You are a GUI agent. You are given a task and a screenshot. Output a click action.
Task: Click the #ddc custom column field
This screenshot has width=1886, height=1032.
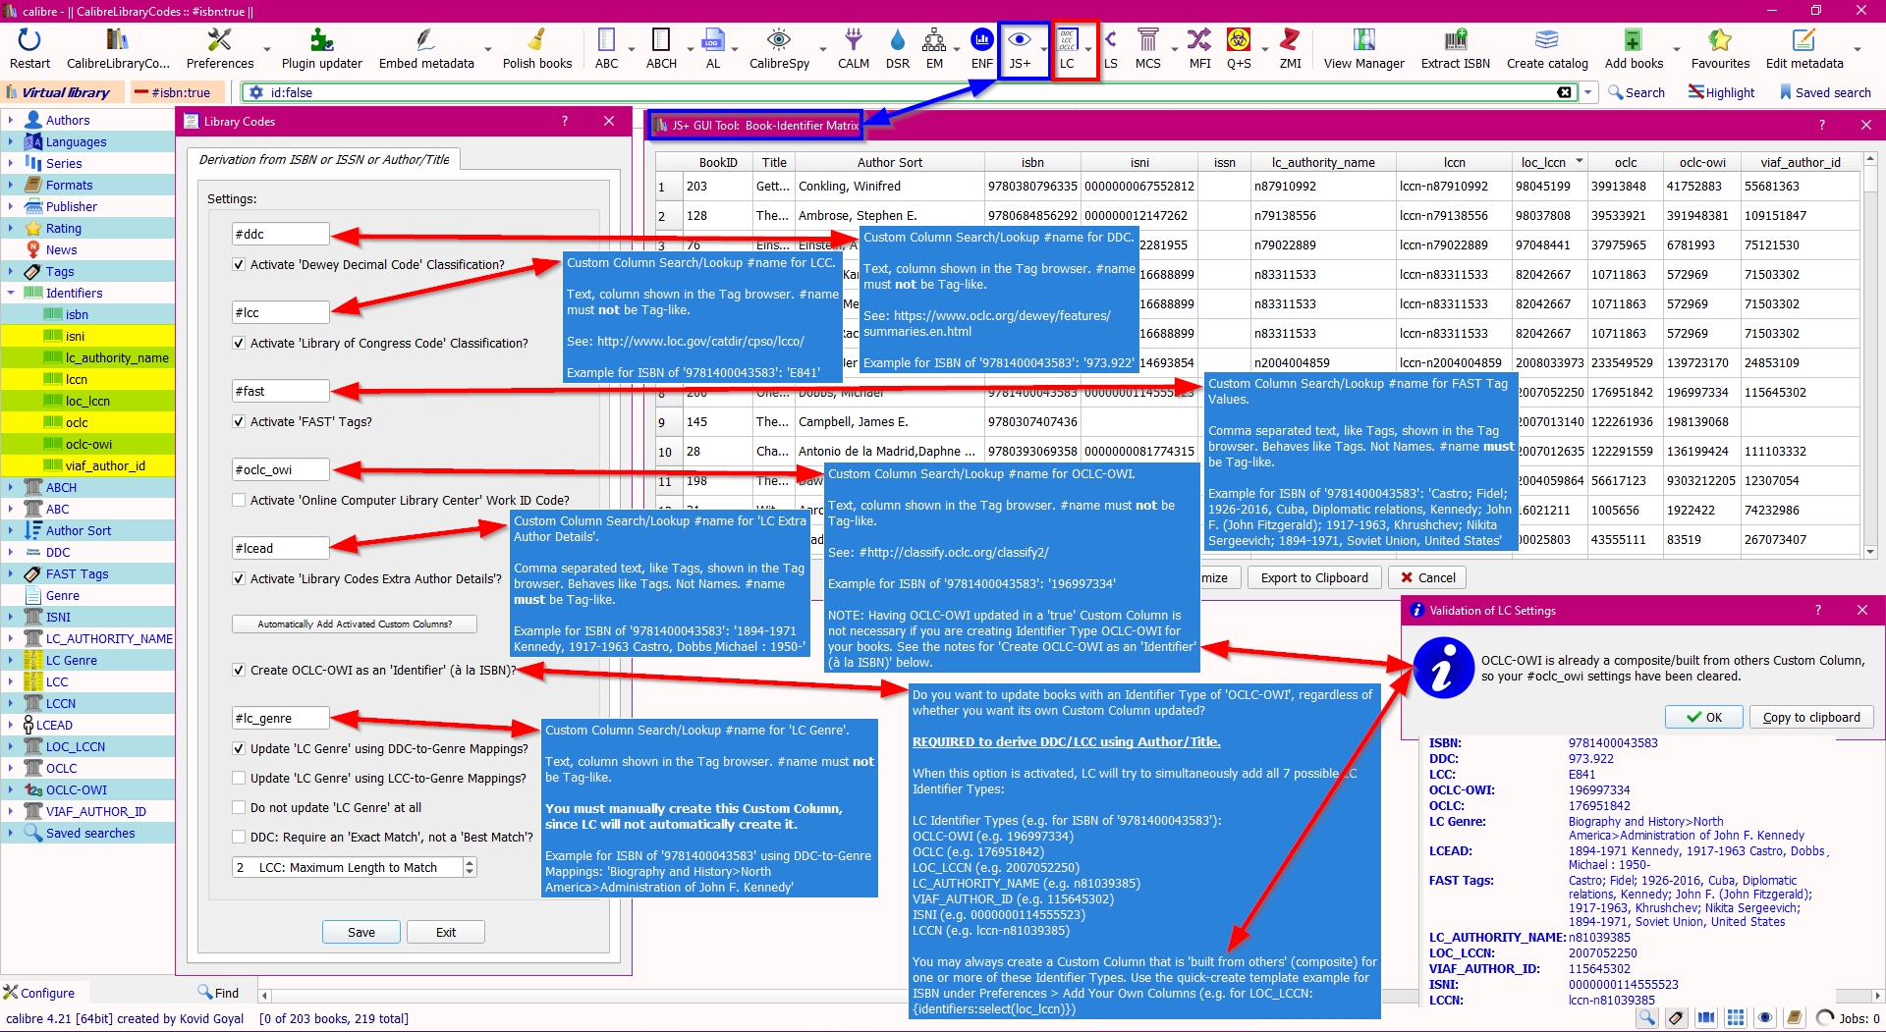(x=280, y=234)
